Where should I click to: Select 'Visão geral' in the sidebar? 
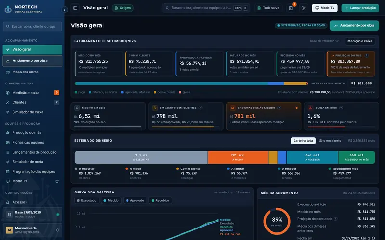tap(32, 49)
